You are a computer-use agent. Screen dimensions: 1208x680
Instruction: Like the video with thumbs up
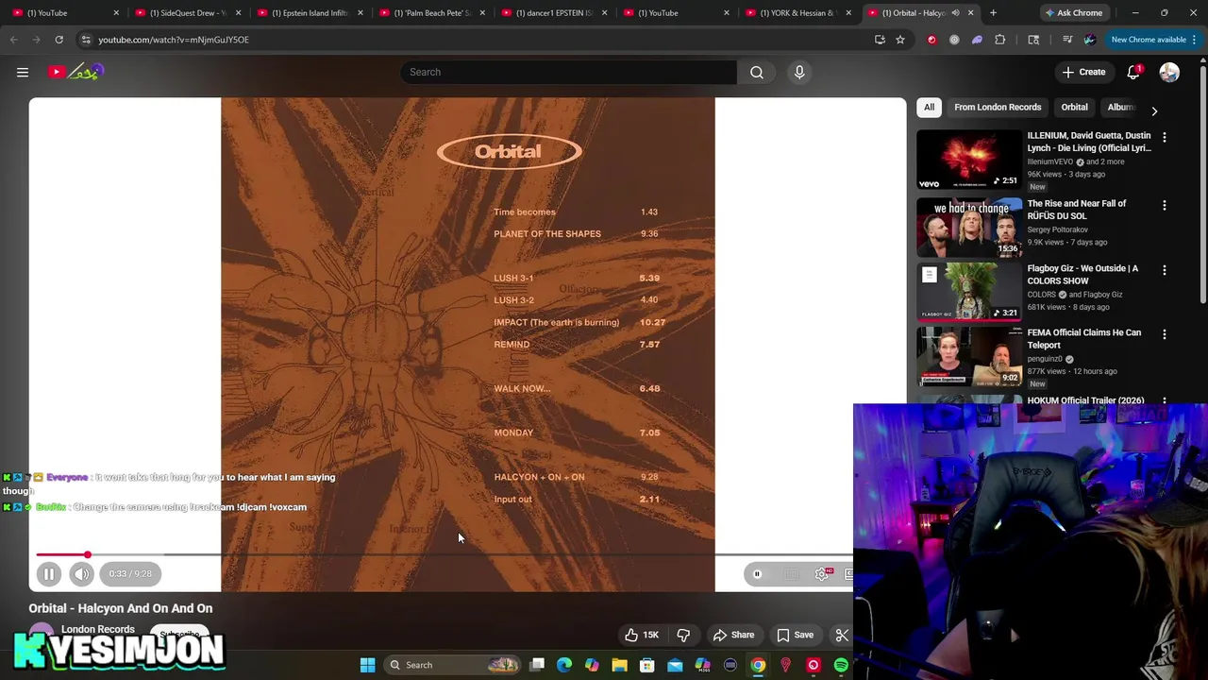pos(642,635)
